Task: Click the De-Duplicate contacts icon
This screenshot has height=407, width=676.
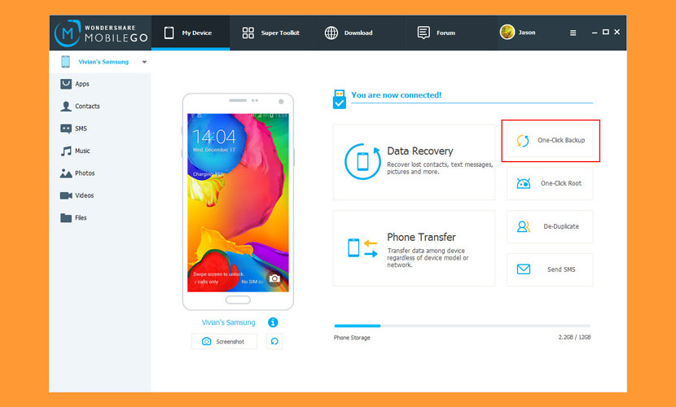Action: pos(524,226)
